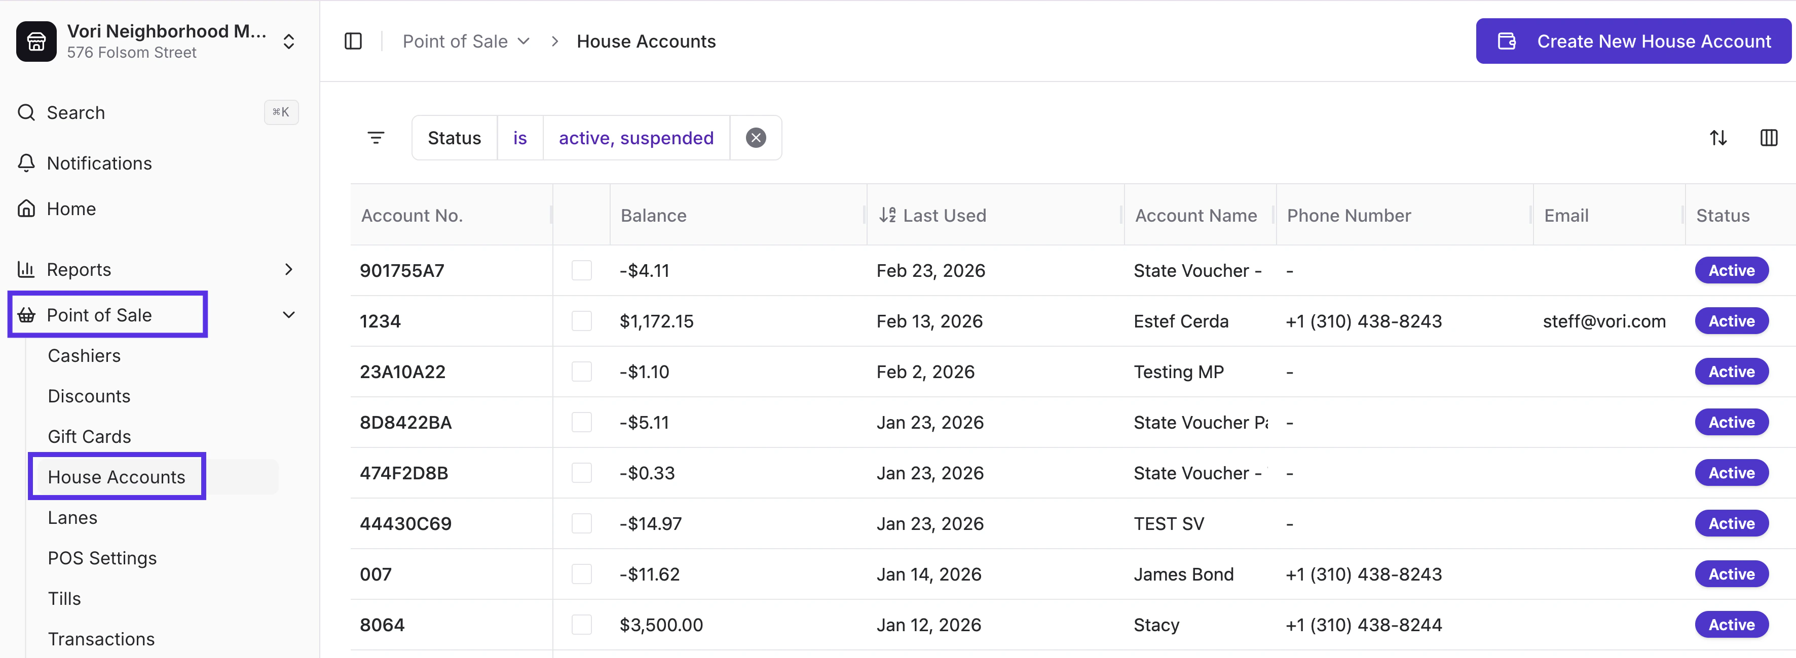Click the filter lines icon
The image size is (1796, 658).
(376, 138)
